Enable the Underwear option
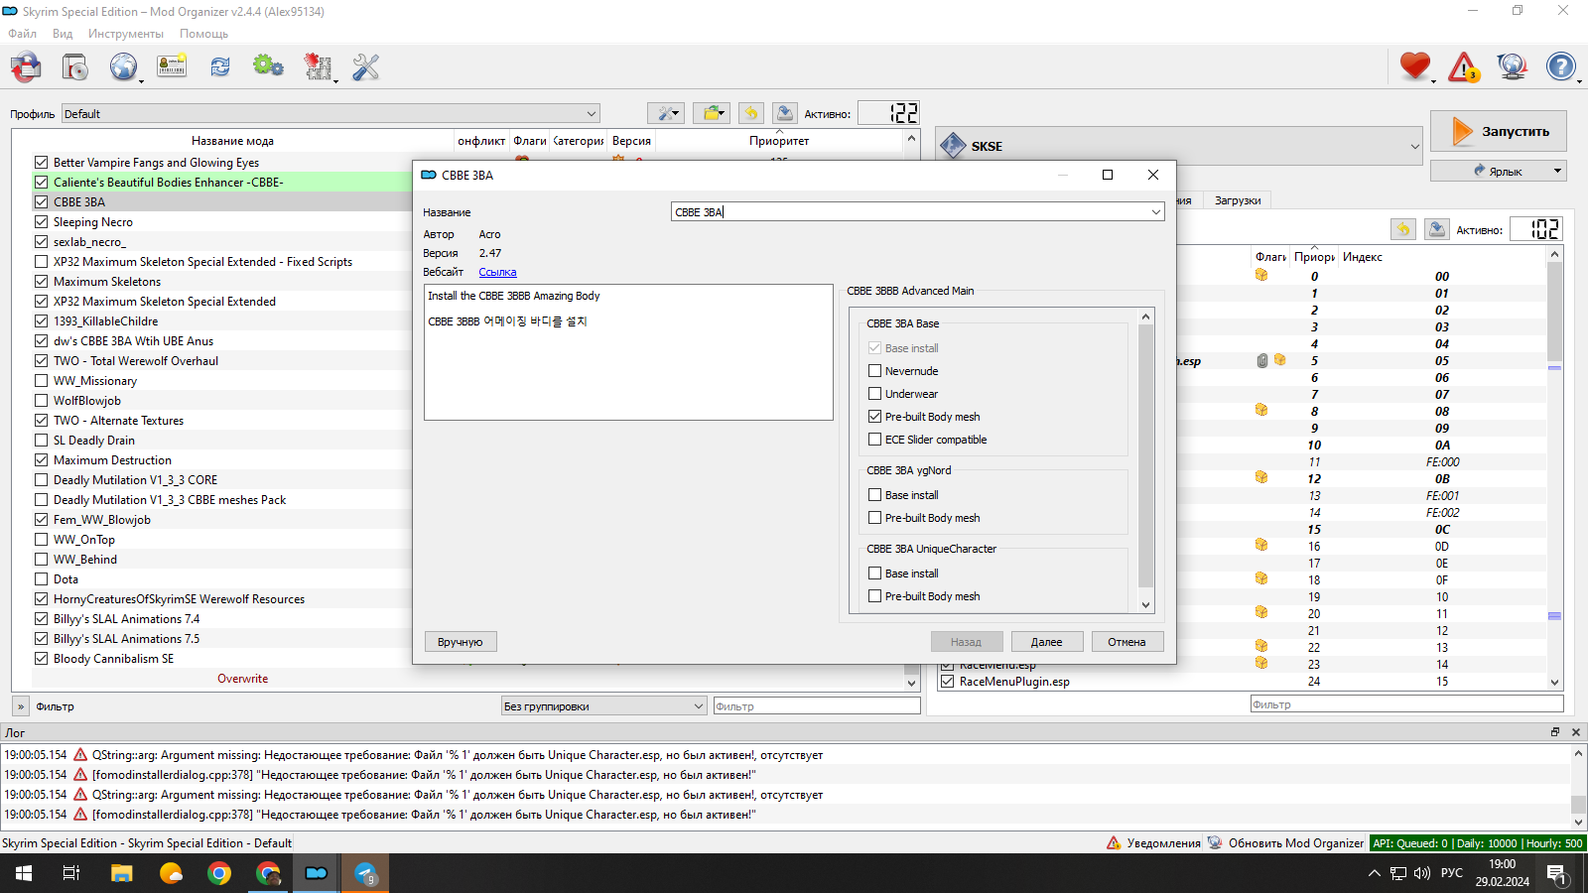Screen dimensions: 1588x893 tap(874, 394)
